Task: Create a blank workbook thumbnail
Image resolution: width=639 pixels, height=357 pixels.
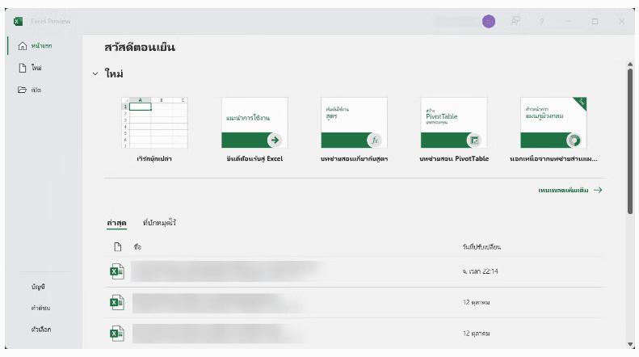Action: 155,123
